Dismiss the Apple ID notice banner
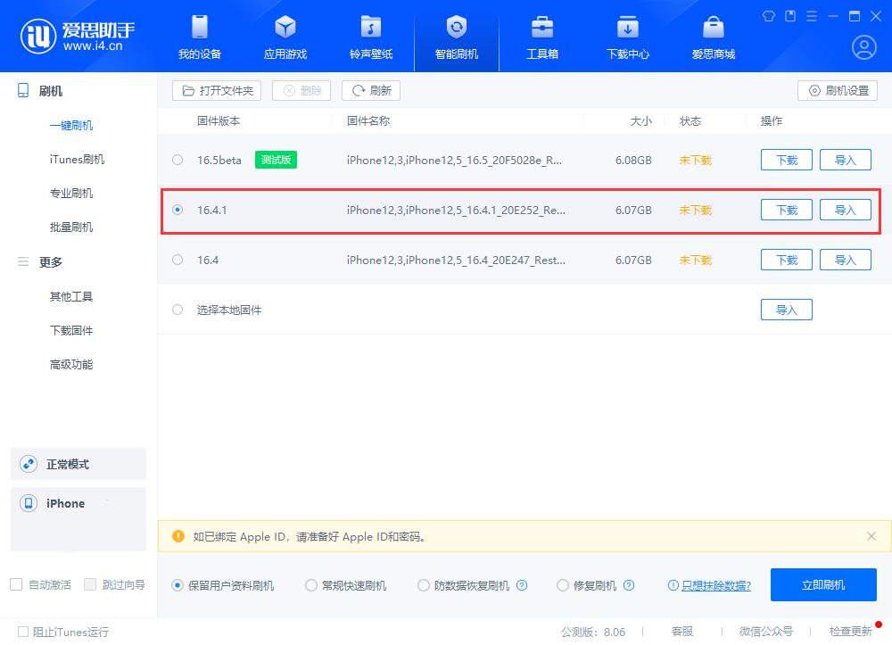Screen dimensions: 892x645 (871, 536)
